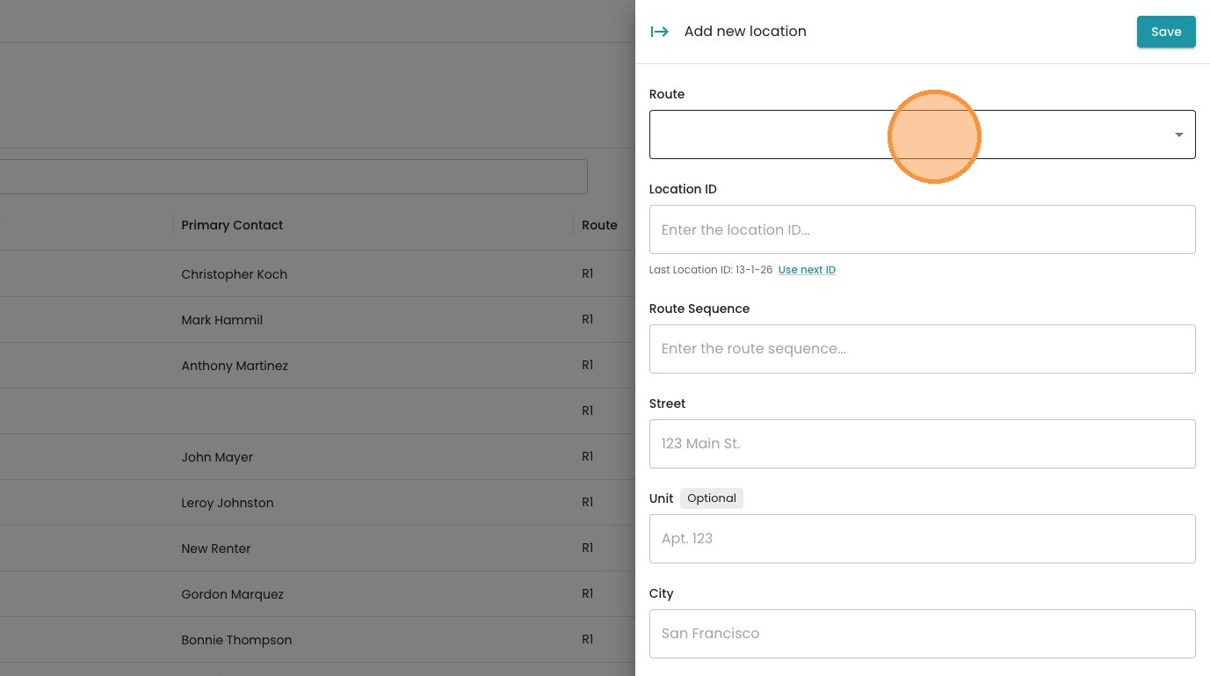The width and height of the screenshot is (1210, 676).
Task: Select the Christopher Koch row
Action: (234, 274)
